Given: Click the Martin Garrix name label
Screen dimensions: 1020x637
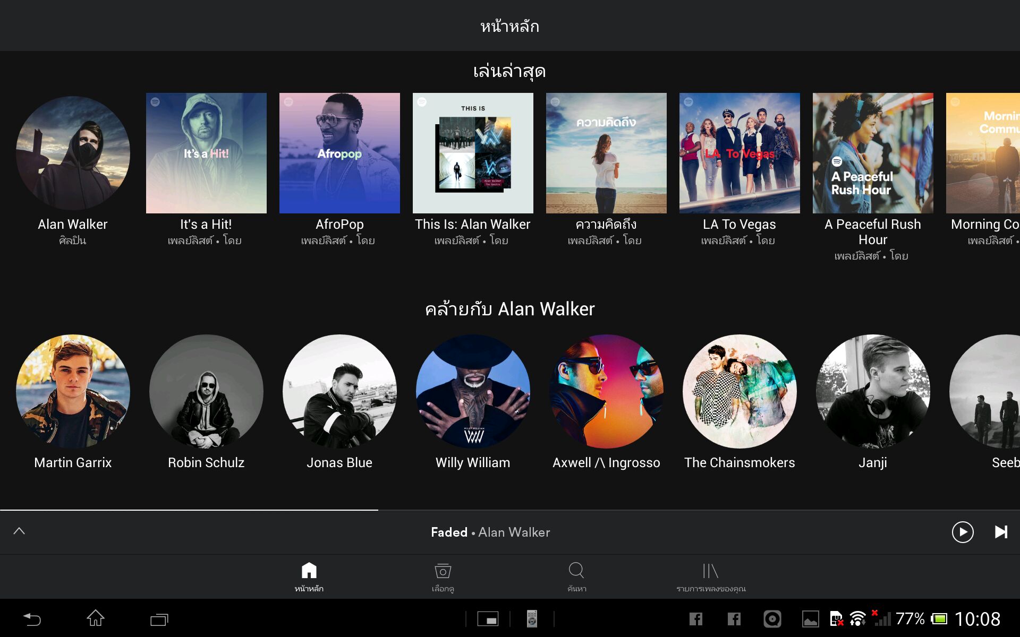Looking at the screenshot, I should pyautogui.click(x=73, y=463).
